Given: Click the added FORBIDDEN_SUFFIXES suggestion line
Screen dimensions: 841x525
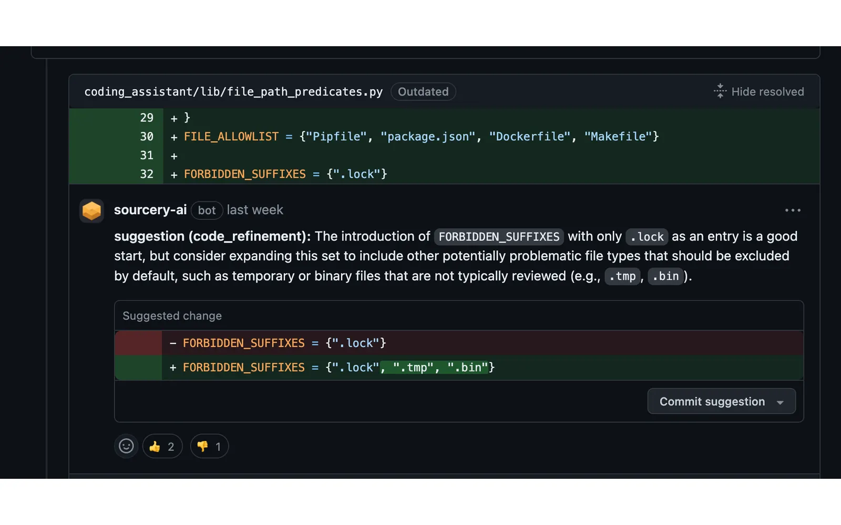Looking at the screenshot, I should point(459,367).
